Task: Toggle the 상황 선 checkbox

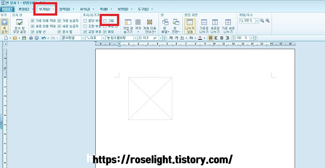Action: 32,32
